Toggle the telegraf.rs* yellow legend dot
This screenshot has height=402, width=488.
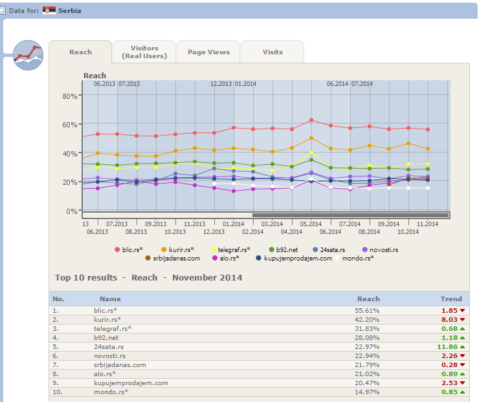213,249
